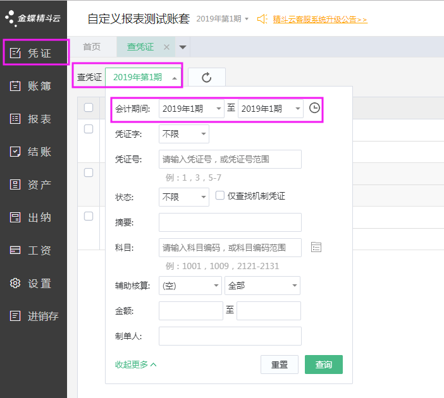The width and height of the screenshot is (444, 398).
Task: Click the clock icon beside period range
Action: 314,108
